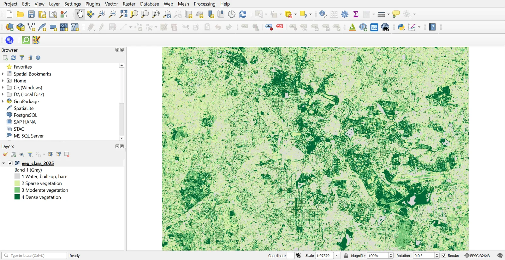This screenshot has height=260, width=505.
Task: Open the Help question mark icon
Action: (x=432, y=27)
